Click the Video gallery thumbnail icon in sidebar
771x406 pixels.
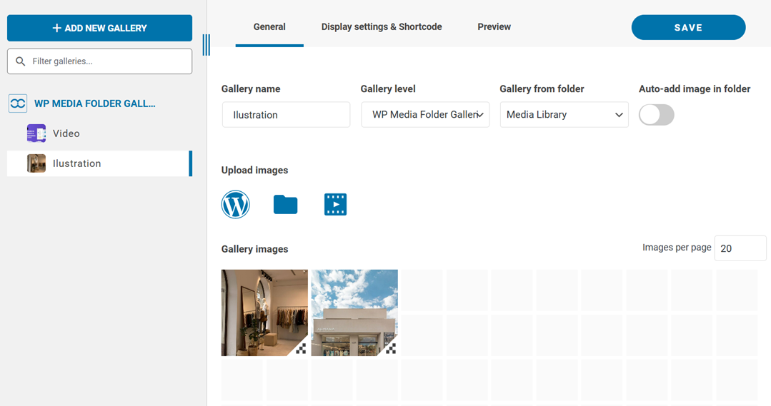(36, 133)
